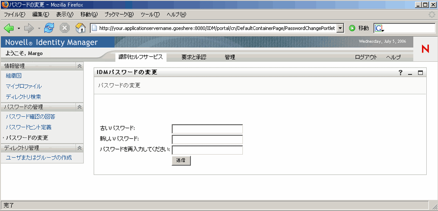
Task: Click the Novell Identity Manager title
Action: pos(51,42)
